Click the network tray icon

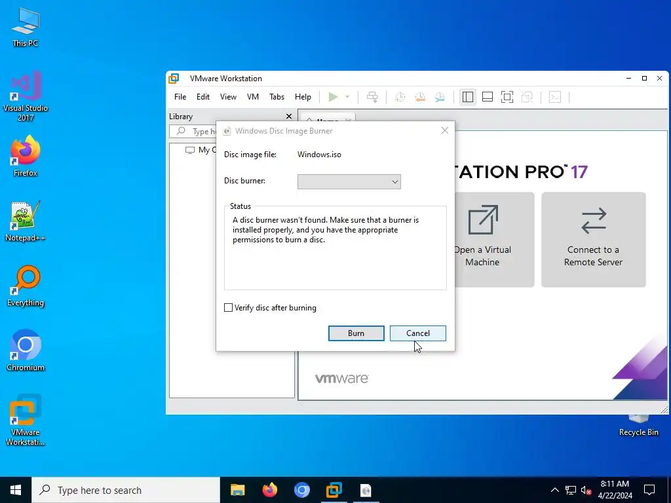(571, 490)
